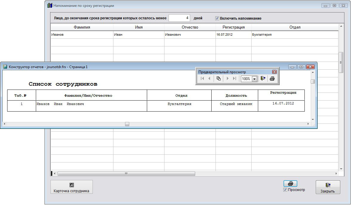Go to last page in preview toolbar
This screenshot has height=205, width=351.
(235, 79)
